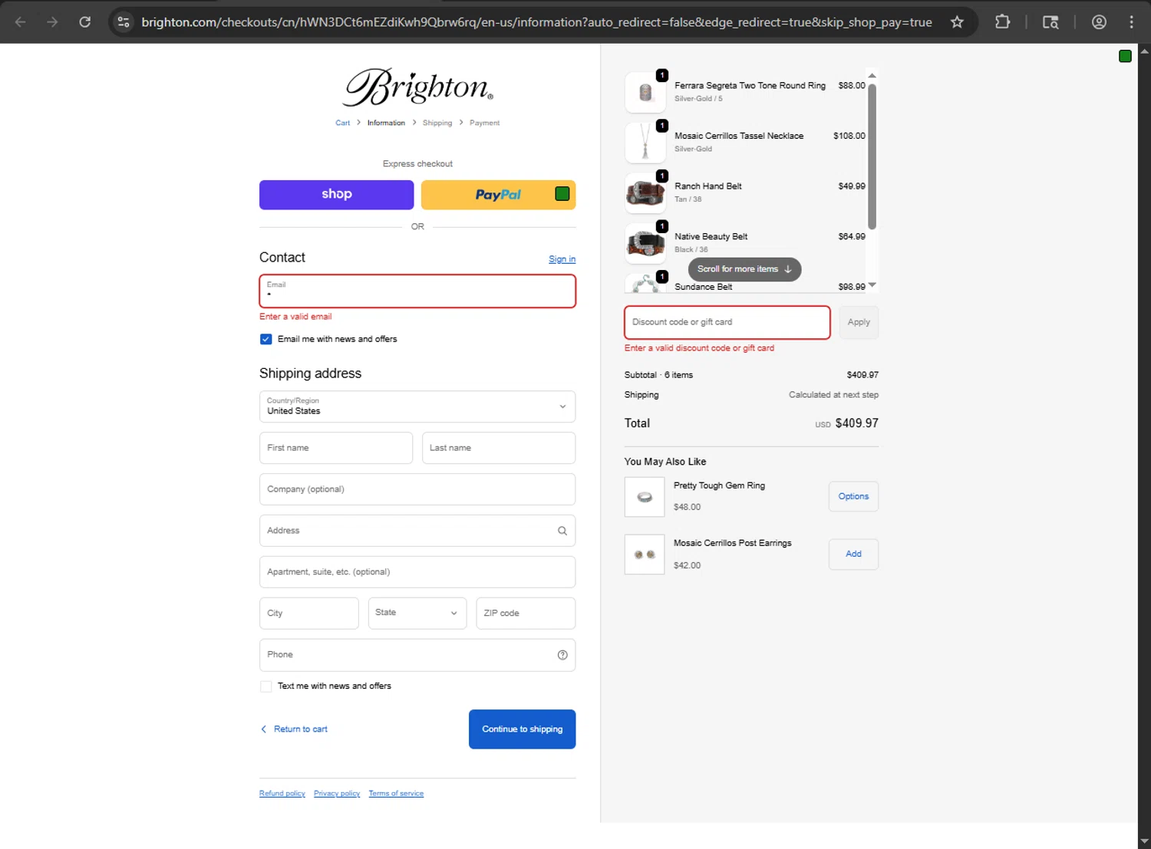Click the Discount code or gift card field
Image resolution: width=1151 pixels, height=849 pixels.
[727, 322]
